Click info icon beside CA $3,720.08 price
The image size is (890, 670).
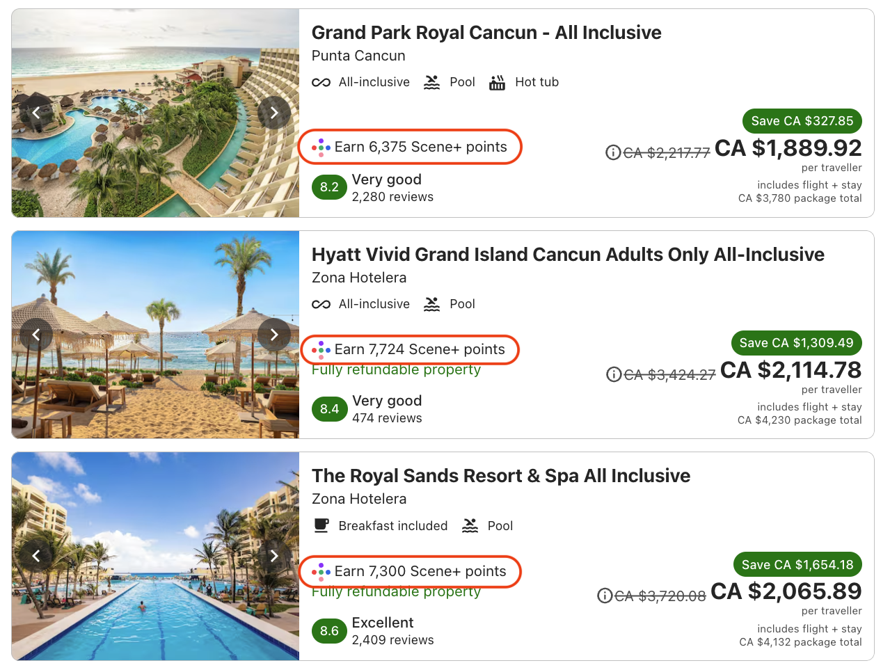coord(605,596)
